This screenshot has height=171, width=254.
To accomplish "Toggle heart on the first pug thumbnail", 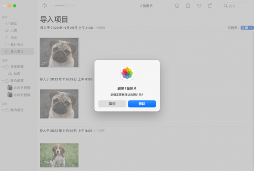I will coord(43,64).
